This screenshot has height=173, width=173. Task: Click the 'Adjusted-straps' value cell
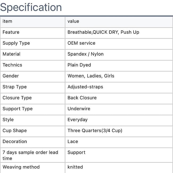click(85, 87)
